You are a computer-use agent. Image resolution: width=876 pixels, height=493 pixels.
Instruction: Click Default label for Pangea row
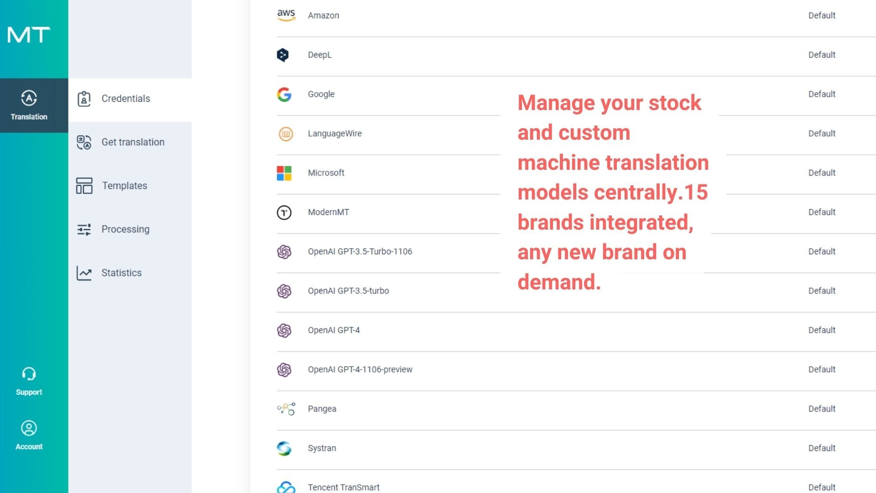(822, 409)
